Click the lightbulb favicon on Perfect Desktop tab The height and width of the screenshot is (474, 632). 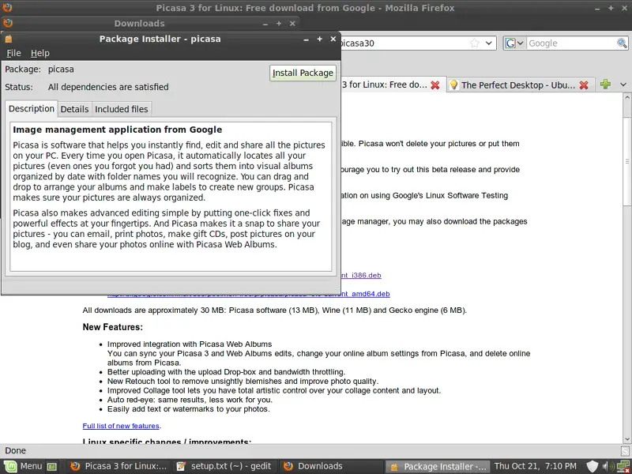point(453,85)
